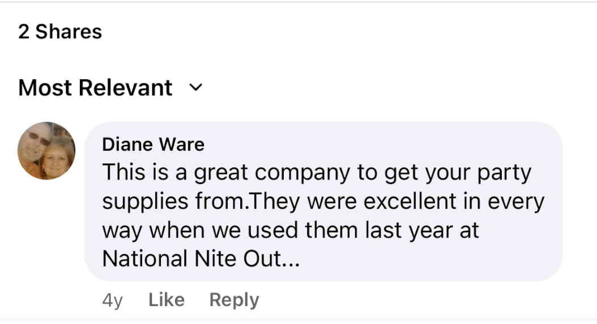
Task: Click the word 'Relevant' in sort label
Action: (126, 88)
